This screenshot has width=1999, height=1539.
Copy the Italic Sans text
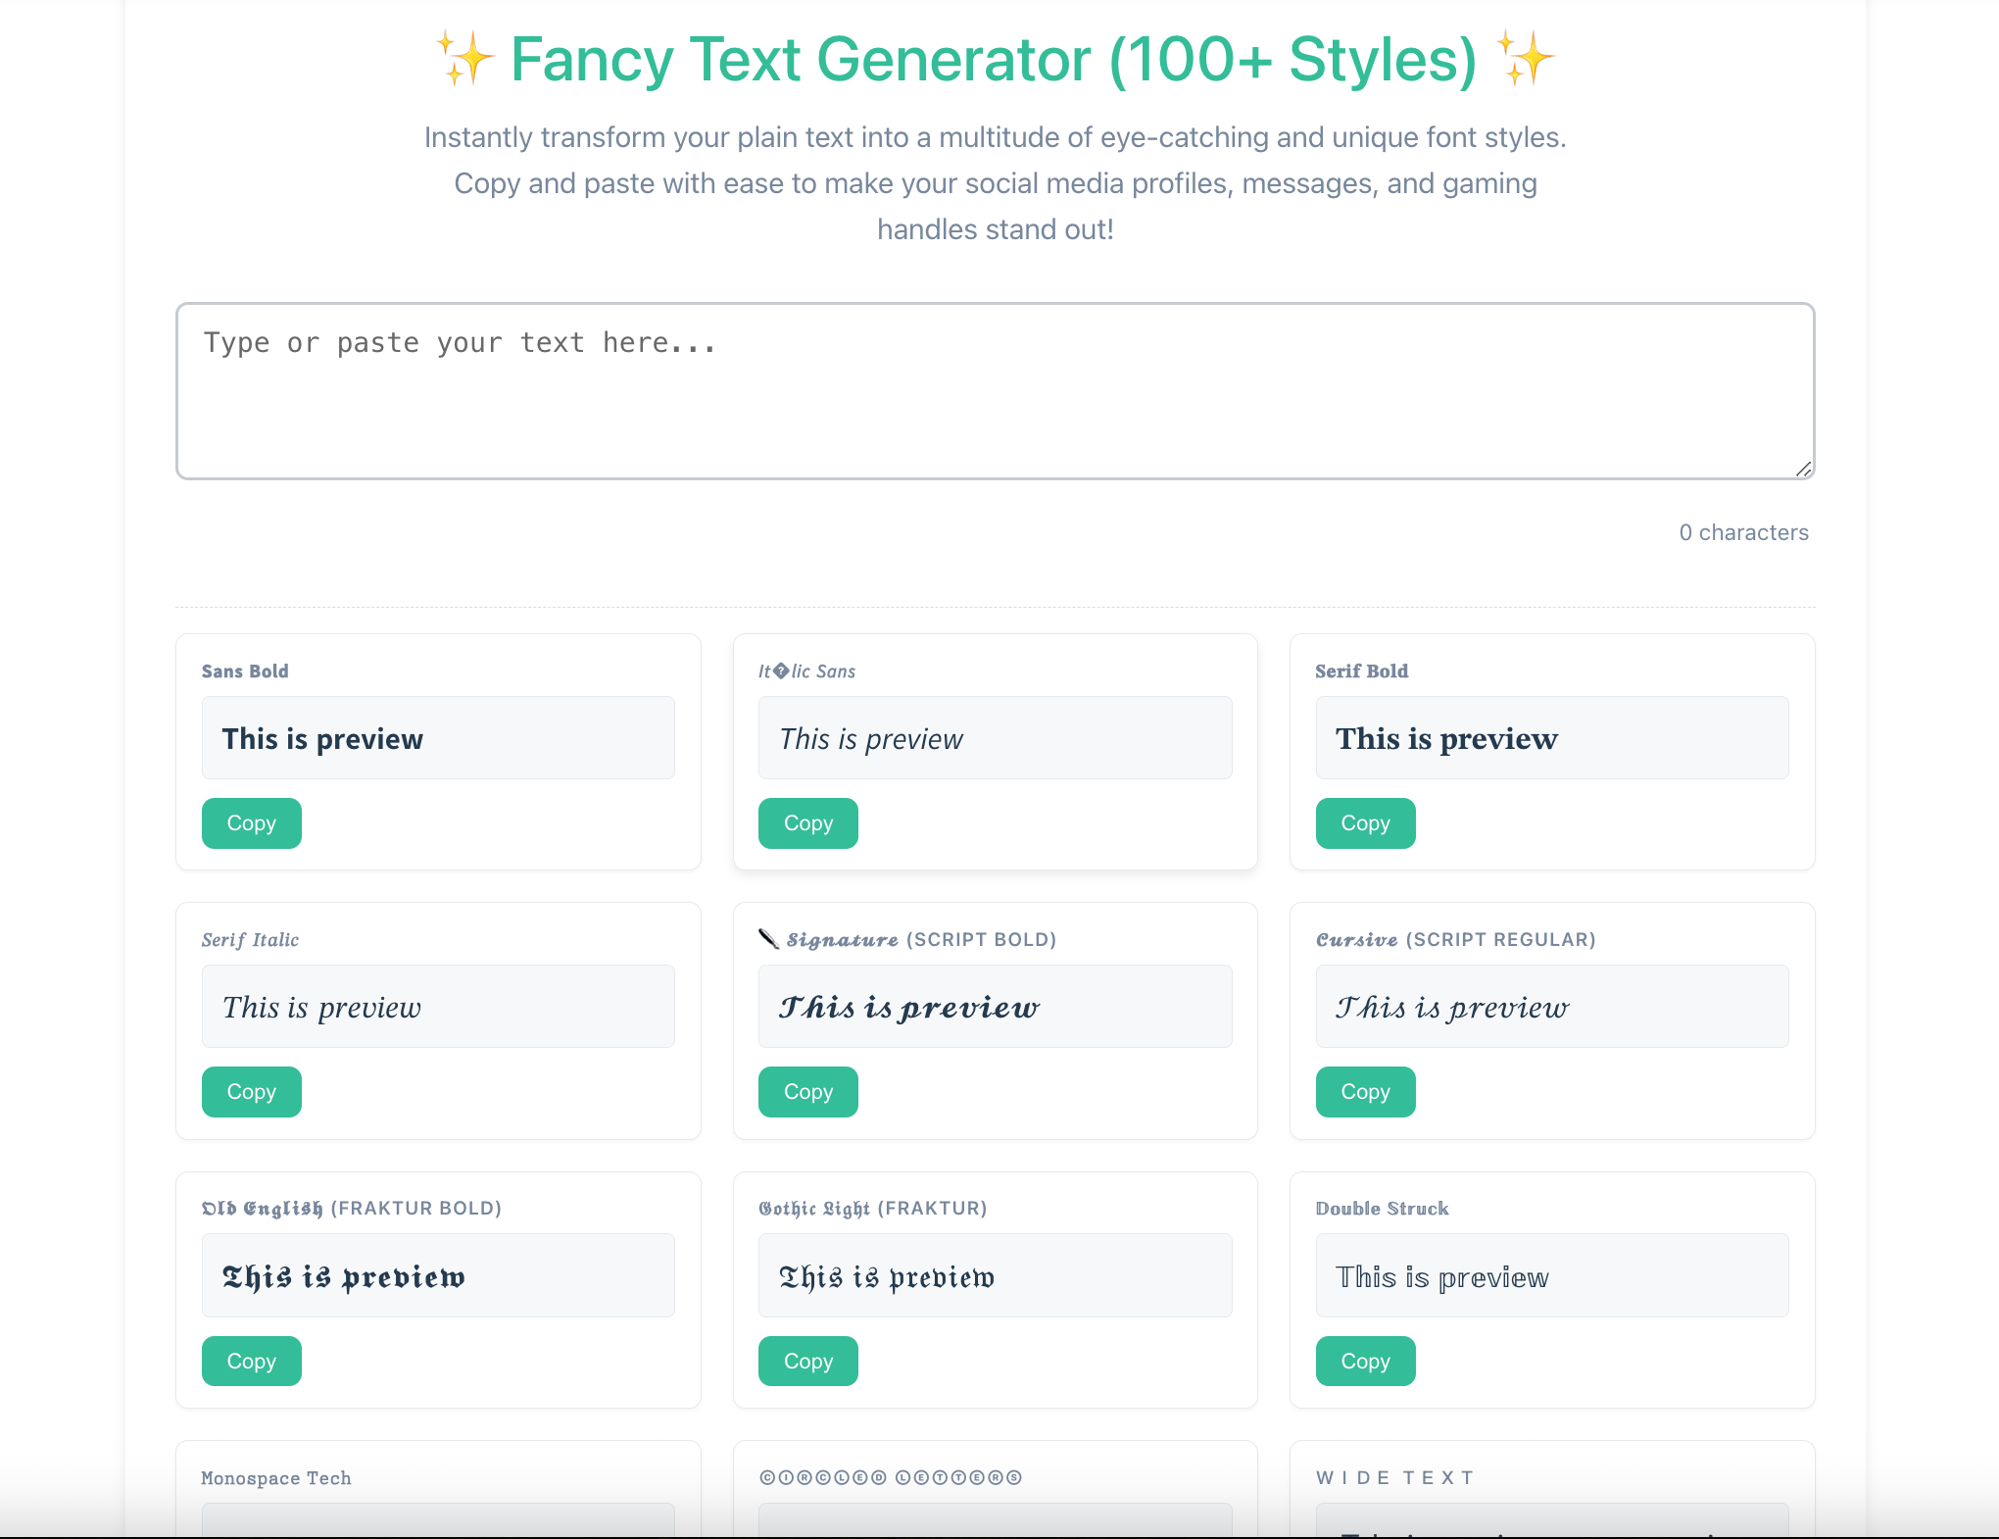(x=807, y=823)
